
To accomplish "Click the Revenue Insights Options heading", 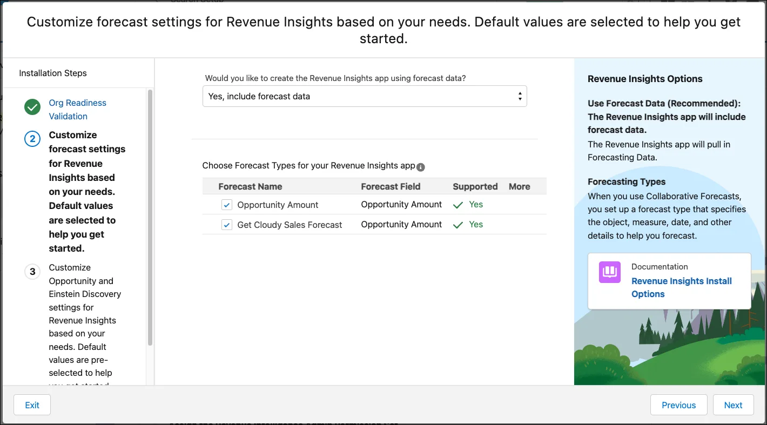I will tap(645, 79).
